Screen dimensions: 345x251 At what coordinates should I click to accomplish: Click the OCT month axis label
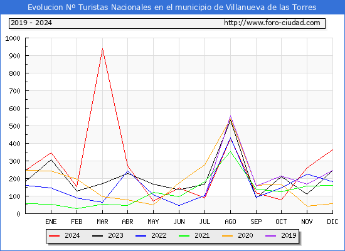[x=281, y=222]
